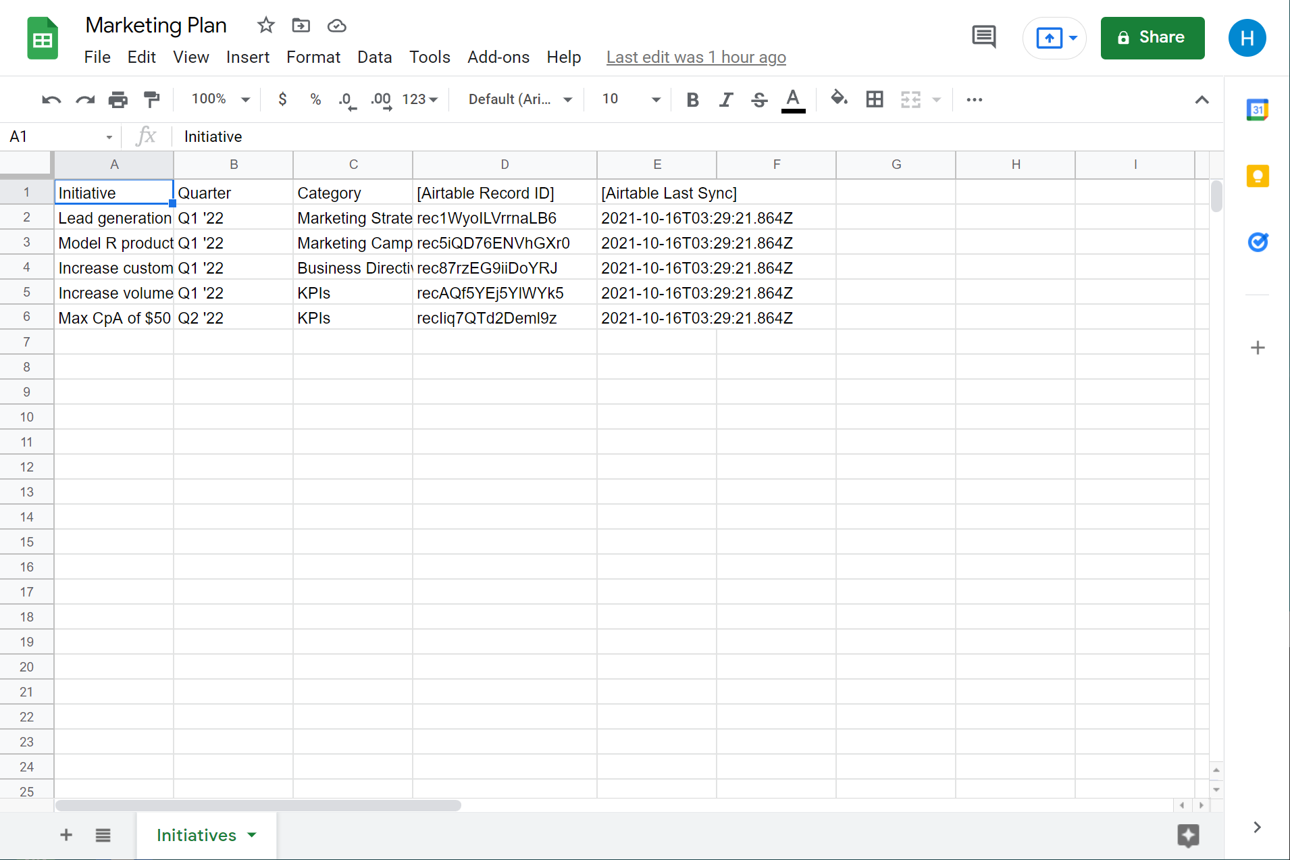Switch to the Initiatives sheet tab

pyautogui.click(x=197, y=835)
